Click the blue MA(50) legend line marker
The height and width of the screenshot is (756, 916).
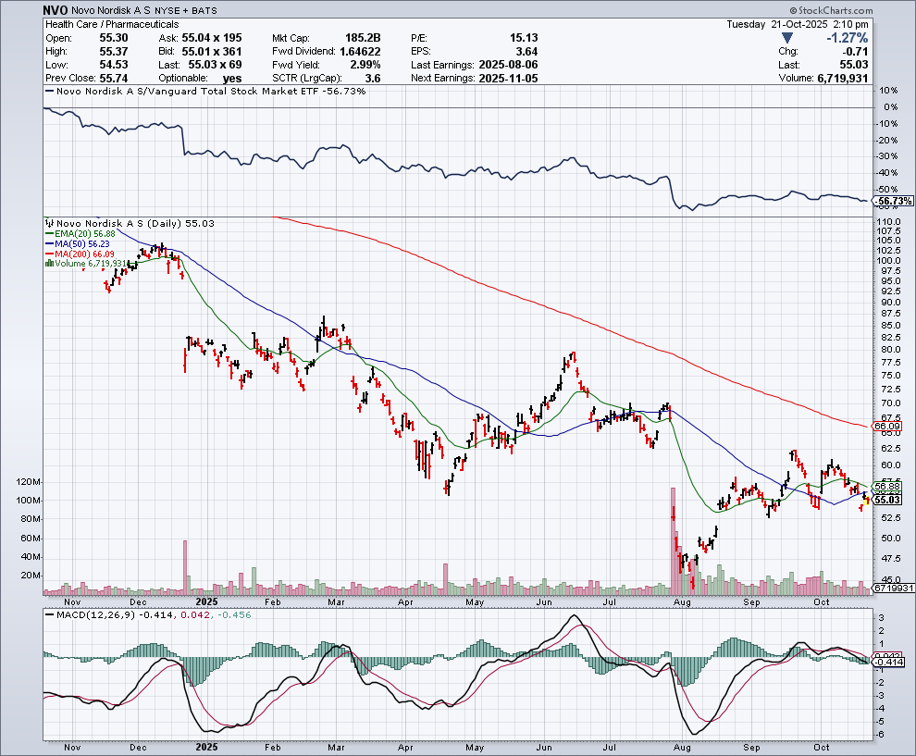point(48,244)
